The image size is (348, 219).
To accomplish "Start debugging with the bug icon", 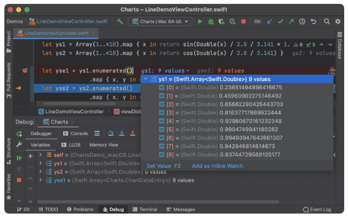I will pos(211,22).
